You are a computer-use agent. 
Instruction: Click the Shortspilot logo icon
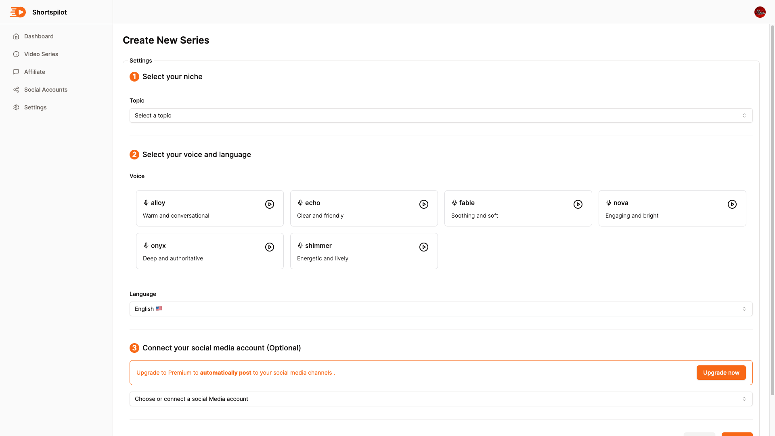pyautogui.click(x=18, y=12)
